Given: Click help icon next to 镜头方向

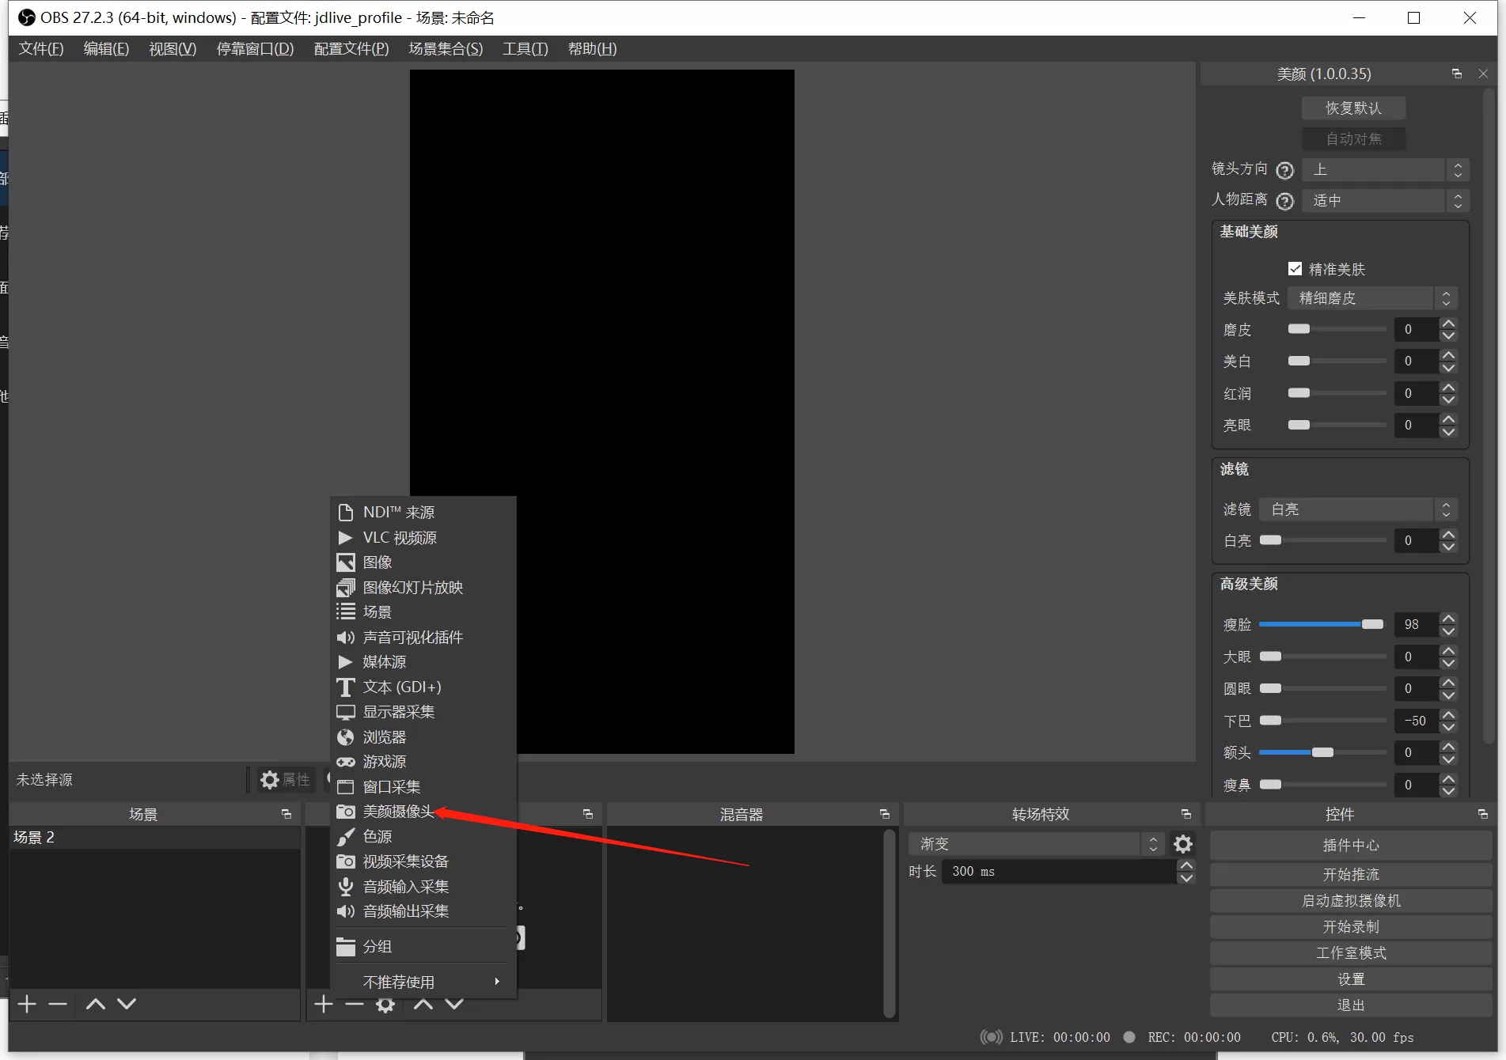Looking at the screenshot, I should [1285, 170].
